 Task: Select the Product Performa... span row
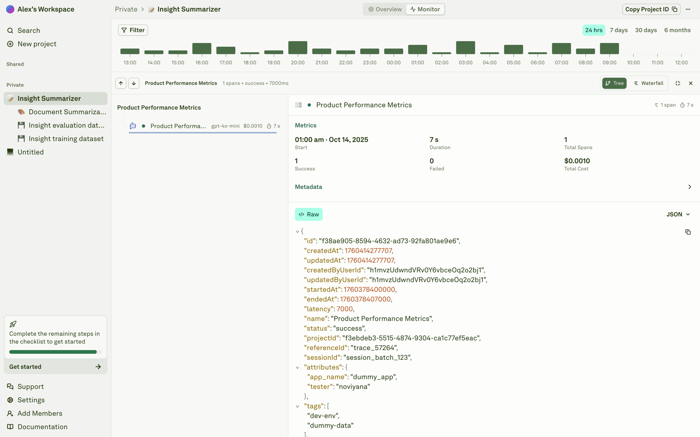coord(204,126)
